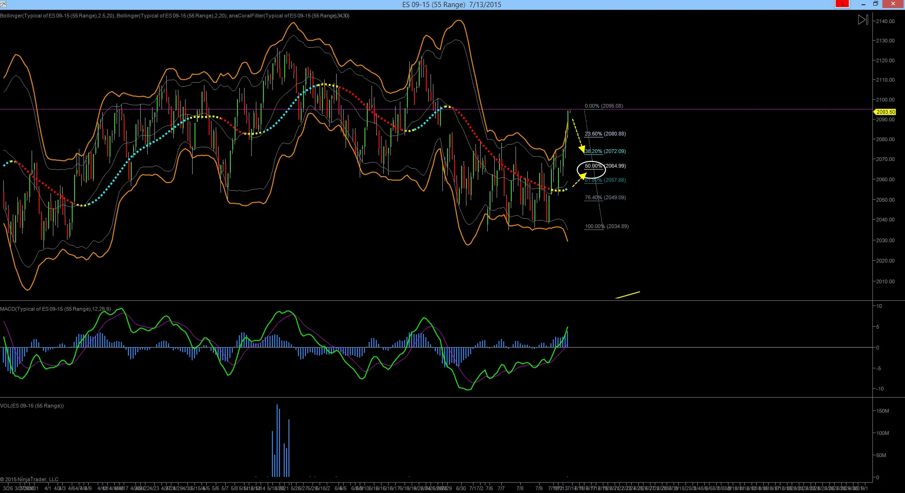Click the 2120.00 price axis label
The width and height of the screenshot is (905, 493).
(x=885, y=60)
